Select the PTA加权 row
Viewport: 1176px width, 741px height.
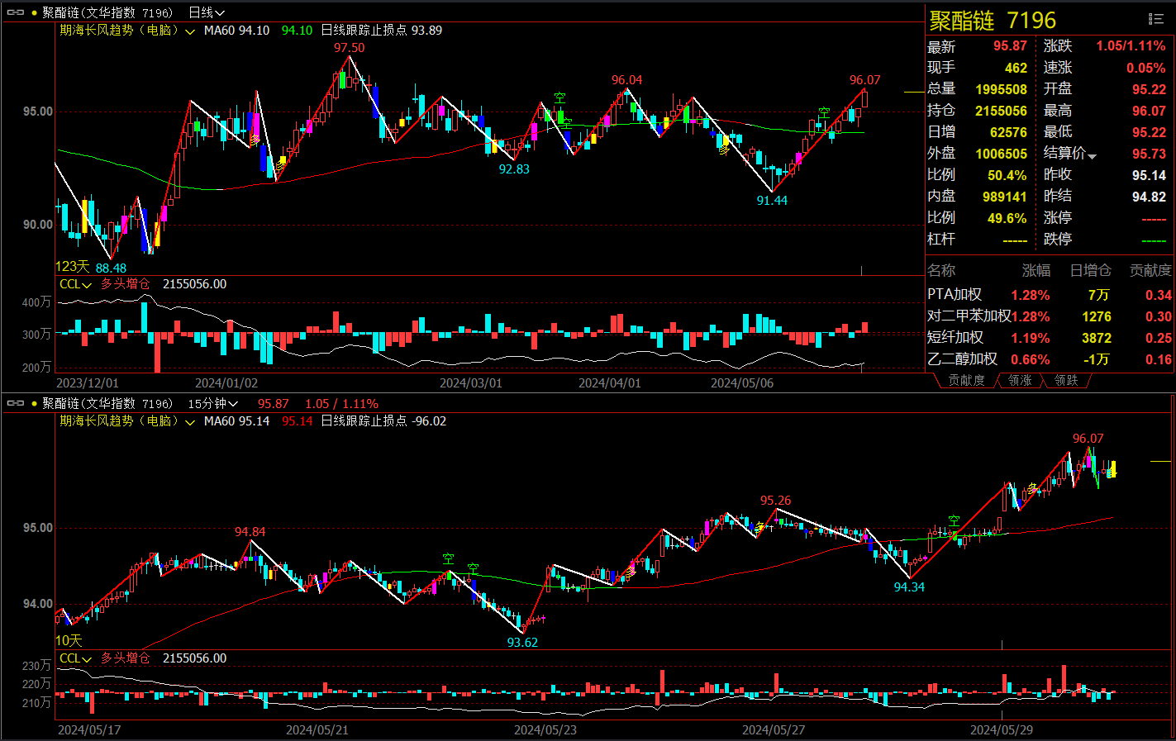955,295
